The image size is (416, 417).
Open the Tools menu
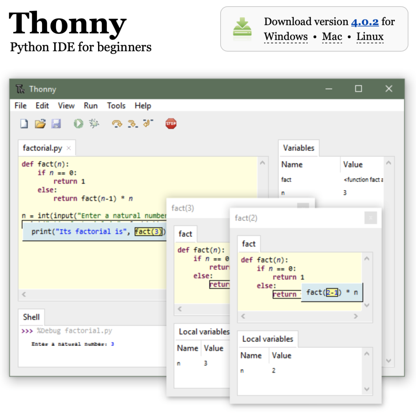pyautogui.click(x=116, y=106)
